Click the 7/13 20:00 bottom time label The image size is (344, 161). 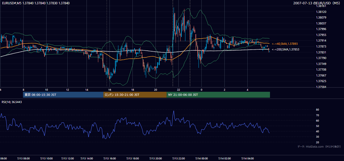click(x=156, y=159)
